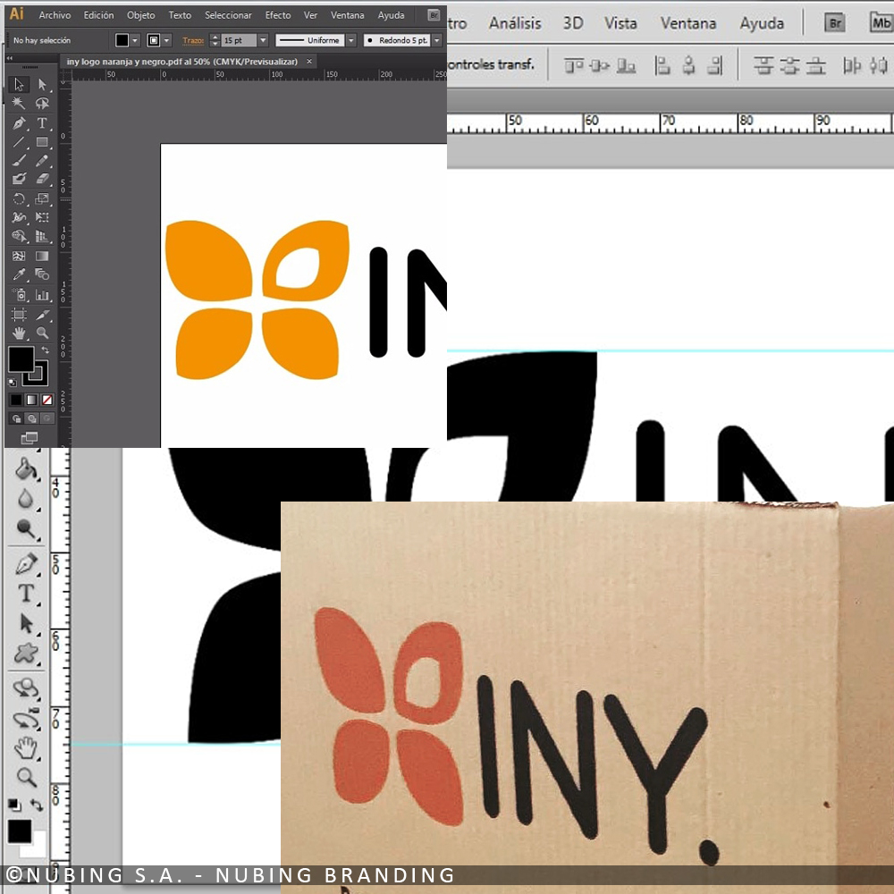The width and height of the screenshot is (894, 894).
Task: Choose the Eraser tool in Illustrator
Action: pos(42,179)
